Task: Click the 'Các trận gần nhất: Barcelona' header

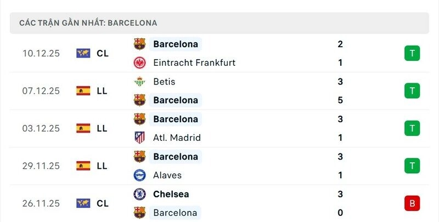Action: tap(88, 23)
